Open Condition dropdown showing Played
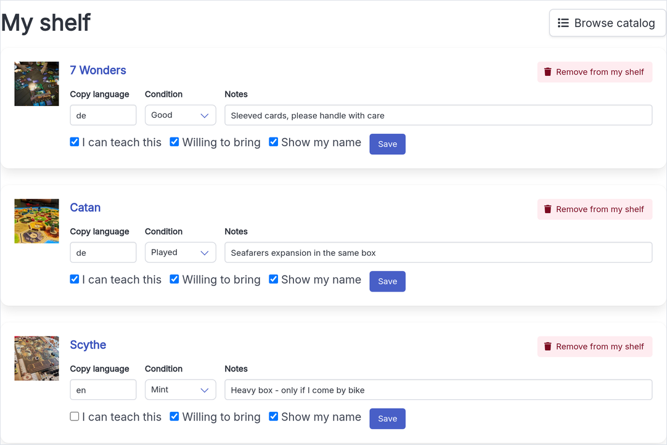The image size is (667, 445). coord(181,253)
